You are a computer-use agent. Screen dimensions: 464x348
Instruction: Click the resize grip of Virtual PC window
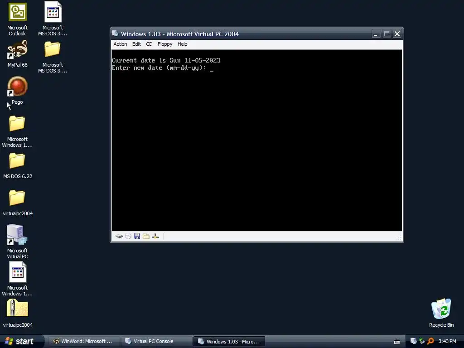(x=399, y=237)
